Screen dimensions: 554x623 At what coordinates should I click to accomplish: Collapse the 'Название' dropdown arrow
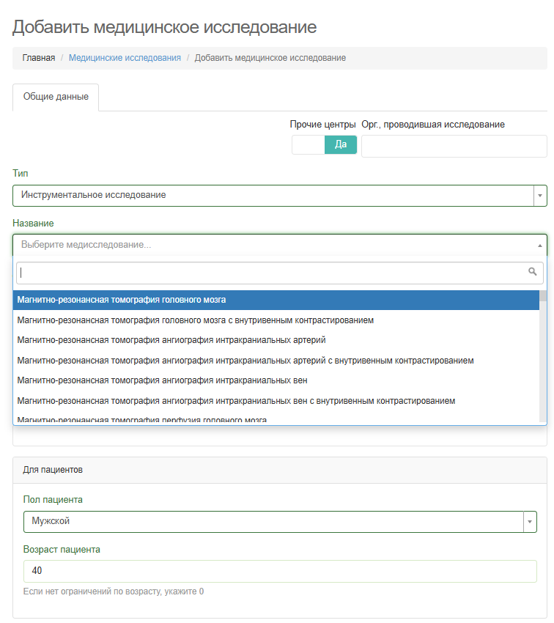[x=540, y=245]
